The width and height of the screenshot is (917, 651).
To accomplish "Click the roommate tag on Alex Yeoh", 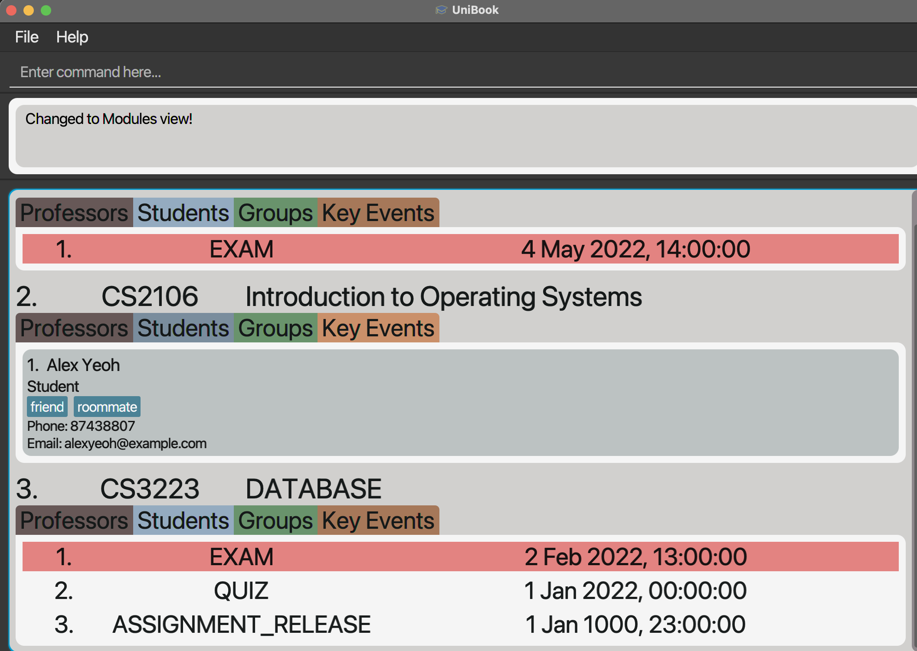I will click(x=107, y=407).
